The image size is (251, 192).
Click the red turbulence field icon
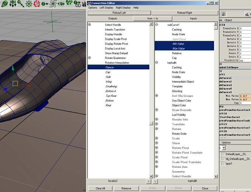(37, 4)
